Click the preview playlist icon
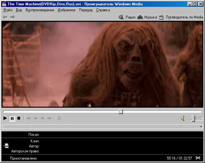 tap(59, 118)
